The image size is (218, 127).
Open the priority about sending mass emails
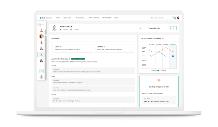click(x=93, y=71)
